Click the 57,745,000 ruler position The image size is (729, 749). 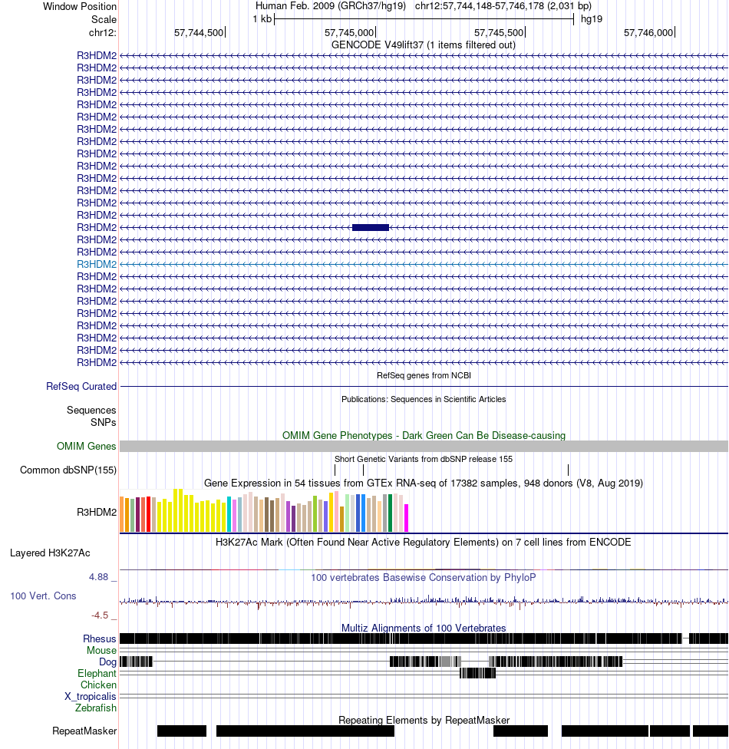pyautogui.click(x=349, y=33)
